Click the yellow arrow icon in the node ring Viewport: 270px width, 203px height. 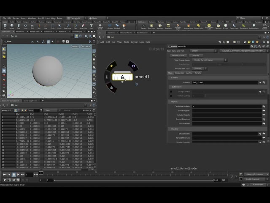111,66
